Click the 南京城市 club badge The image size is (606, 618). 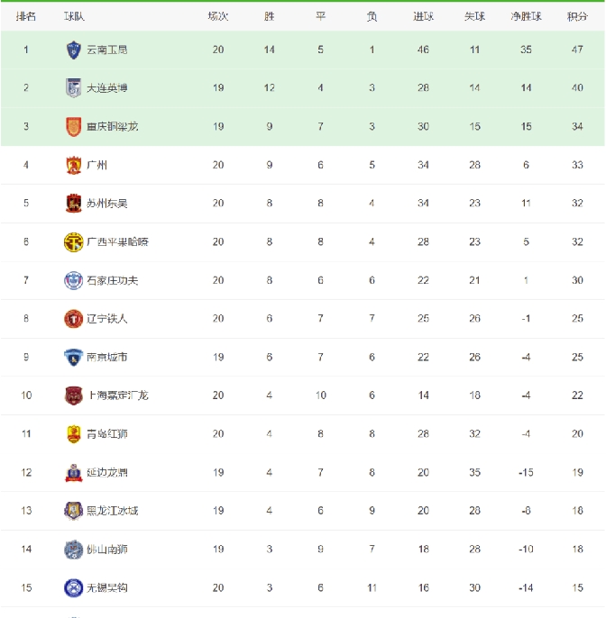click(73, 357)
